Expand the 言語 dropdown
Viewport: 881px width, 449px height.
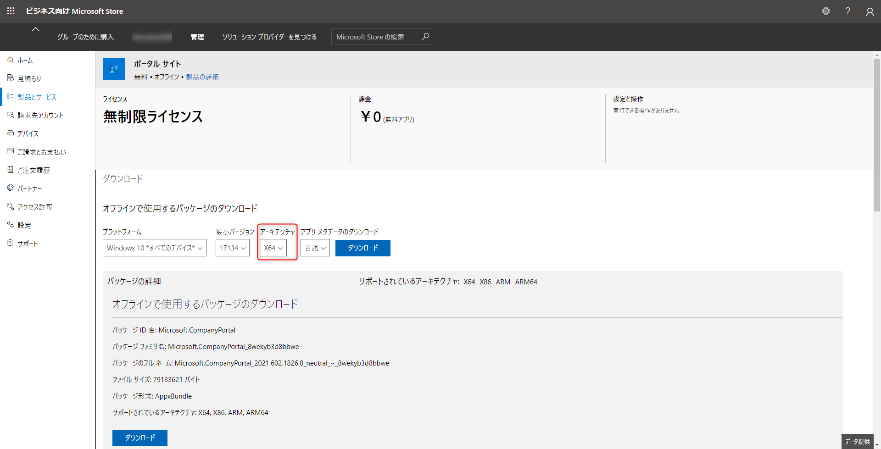(x=315, y=248)
